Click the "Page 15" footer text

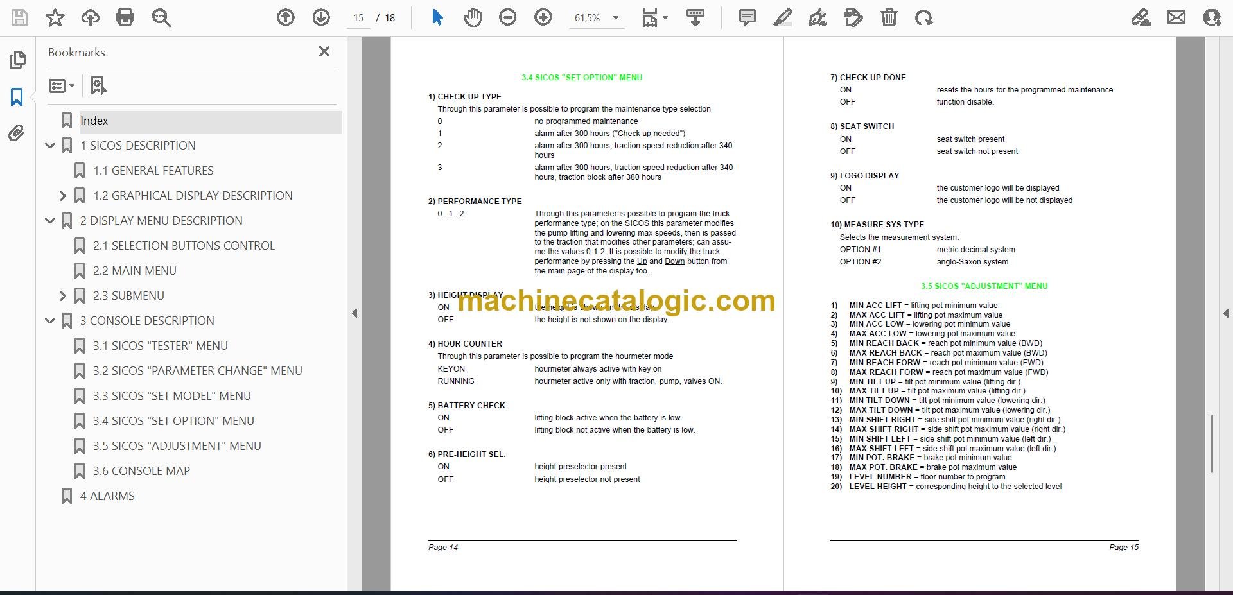coord(1124,548)
